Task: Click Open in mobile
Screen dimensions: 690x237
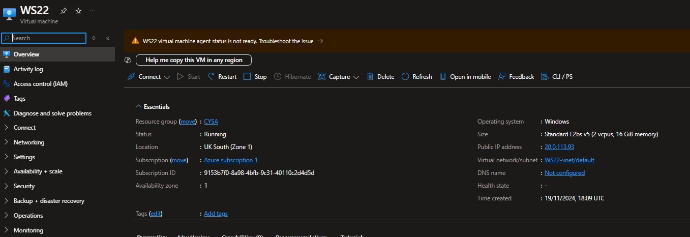Action: [x=465, y=77]
